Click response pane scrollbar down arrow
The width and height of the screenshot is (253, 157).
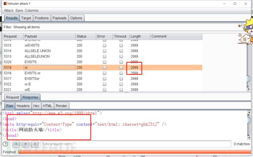[x=249, y=138]
